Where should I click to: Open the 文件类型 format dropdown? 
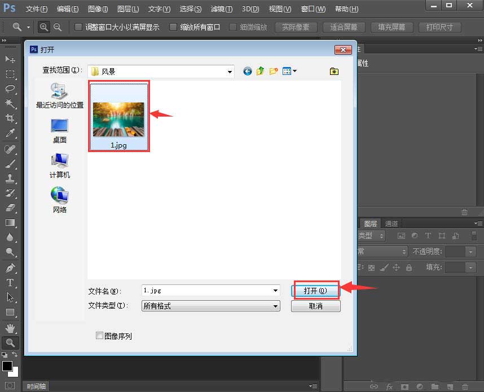tap(275, 306)
